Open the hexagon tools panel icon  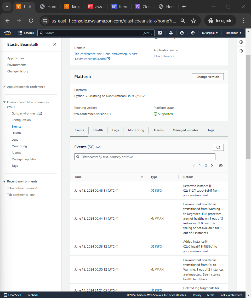pos(241,51)
